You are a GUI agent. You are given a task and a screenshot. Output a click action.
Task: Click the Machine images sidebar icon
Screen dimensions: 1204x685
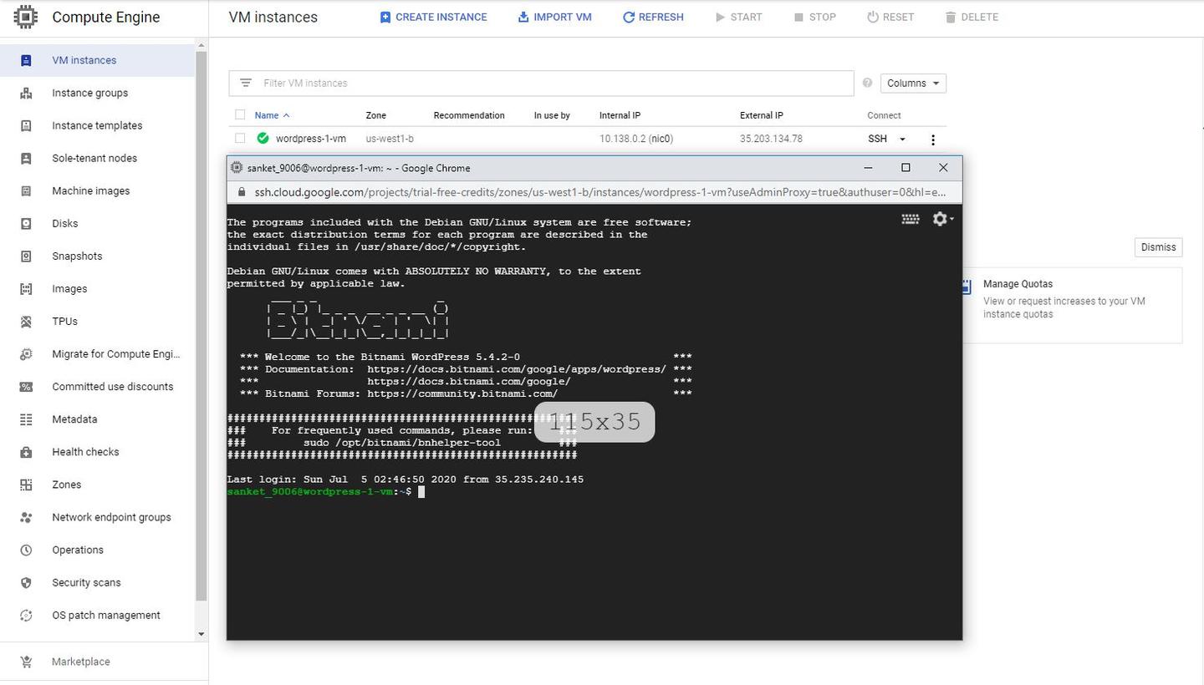pyautogui.click(x=26, y=190)
